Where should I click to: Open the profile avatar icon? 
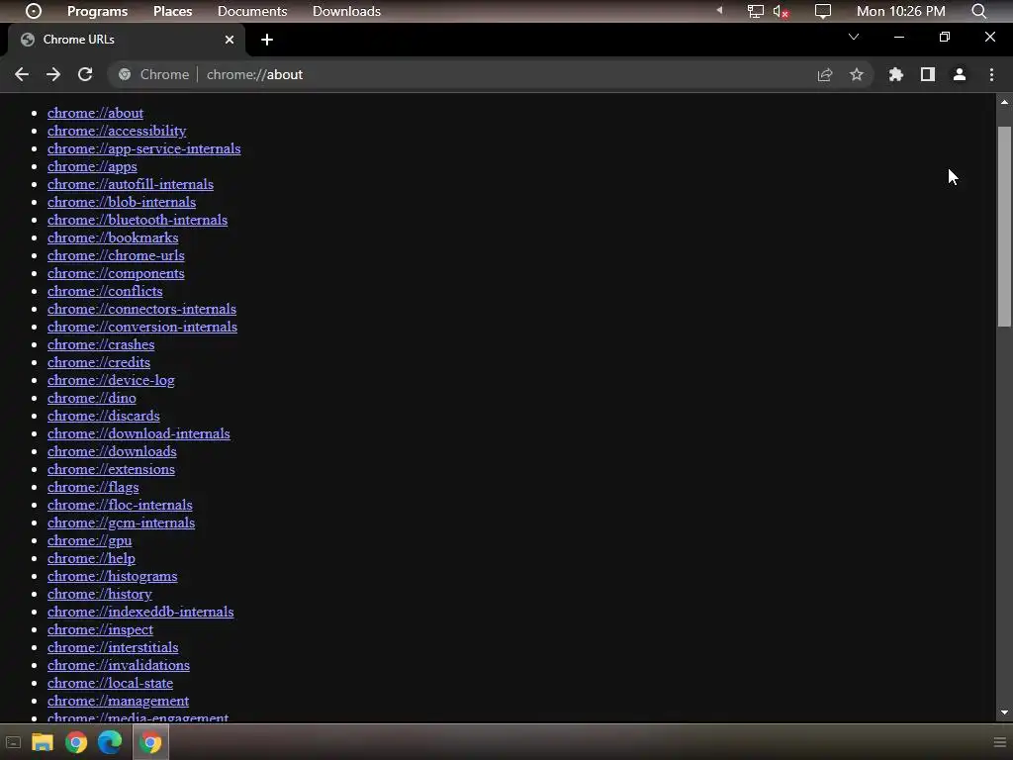pos(960,74)
